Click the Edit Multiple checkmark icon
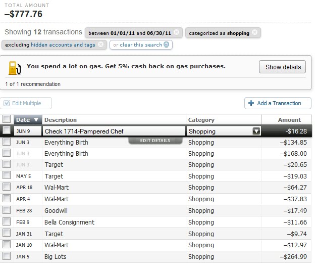This screenshot has height=269, width=315. [x=7, y=103]
